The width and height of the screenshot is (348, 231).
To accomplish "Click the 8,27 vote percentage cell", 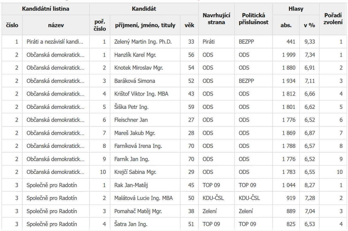I will click(310, 185).
